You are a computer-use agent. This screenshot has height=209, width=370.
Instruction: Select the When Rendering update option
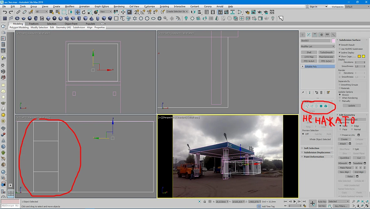pyautogui.click(x=340, y=98)
